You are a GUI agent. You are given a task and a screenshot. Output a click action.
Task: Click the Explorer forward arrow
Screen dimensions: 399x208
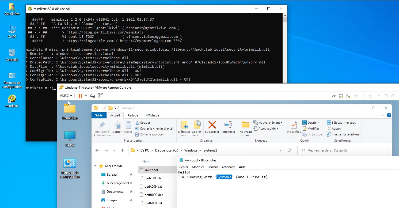(x=106, y=150)
